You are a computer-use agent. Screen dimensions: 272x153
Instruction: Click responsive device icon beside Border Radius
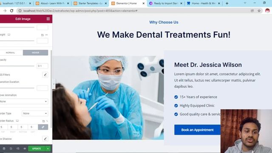click(17, 121)
